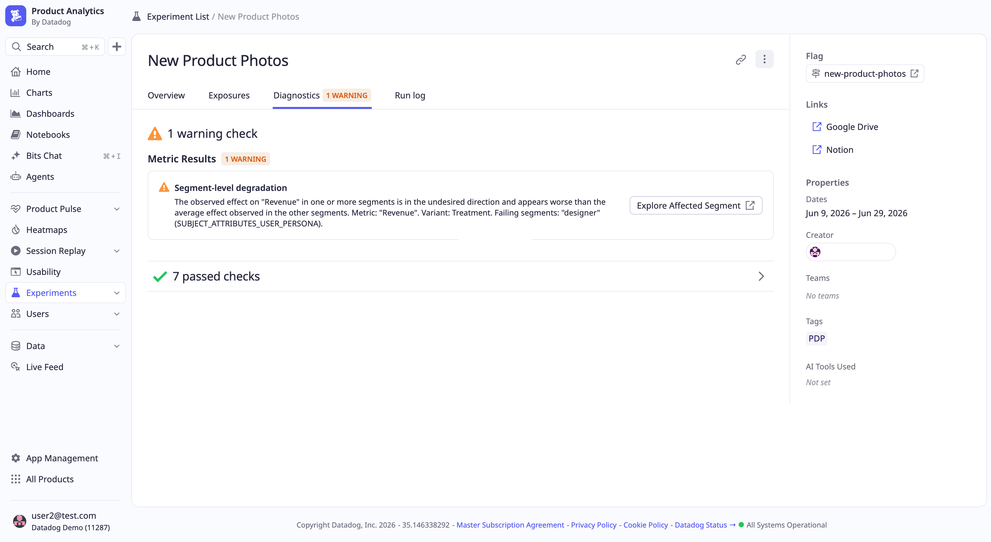Screen dimensions: 991x542
Task: Switch to the Overview tab
Action: [166, 95]
